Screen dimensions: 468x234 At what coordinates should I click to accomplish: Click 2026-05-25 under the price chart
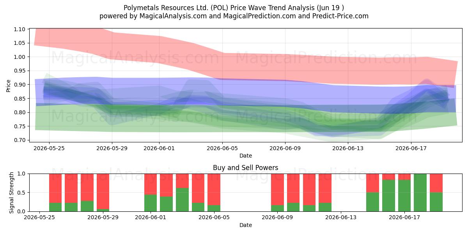click(49, 148)
